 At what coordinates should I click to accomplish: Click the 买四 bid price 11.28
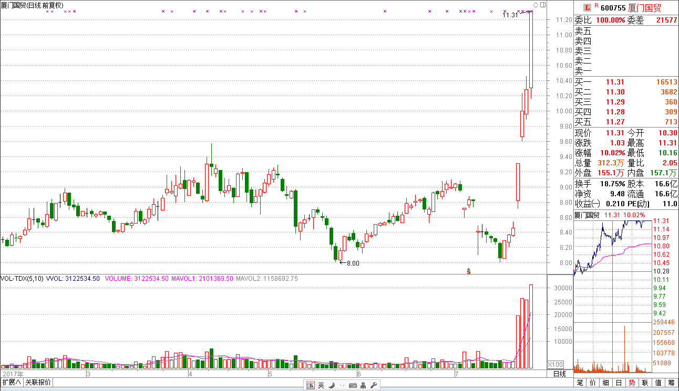pyautogui.click(x=615, y=112)
